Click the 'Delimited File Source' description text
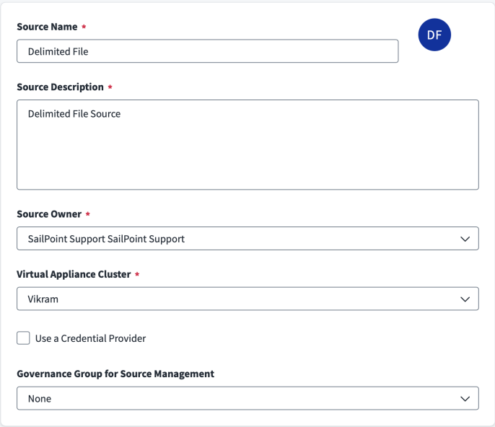This screenshot has width=495, height=427. (74, 114)
